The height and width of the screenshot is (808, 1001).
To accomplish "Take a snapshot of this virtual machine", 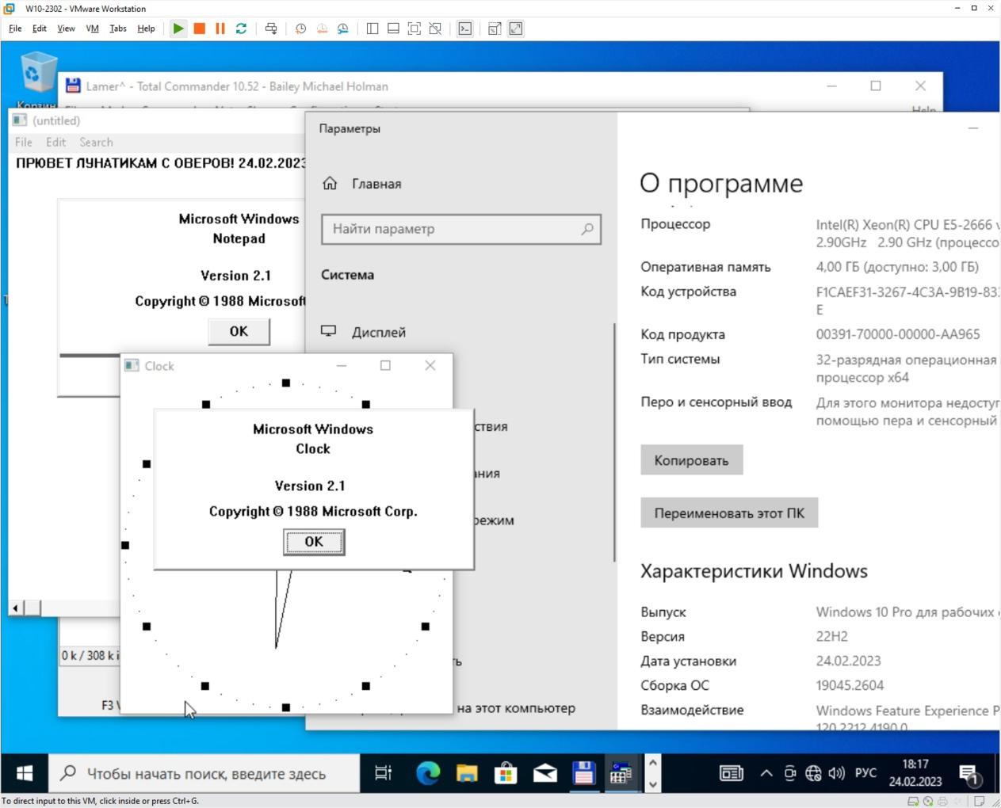I will pos(300,29).
